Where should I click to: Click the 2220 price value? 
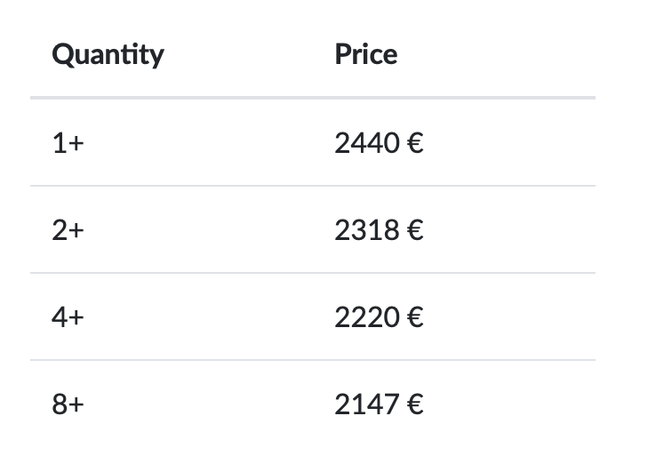click(367, 317)
